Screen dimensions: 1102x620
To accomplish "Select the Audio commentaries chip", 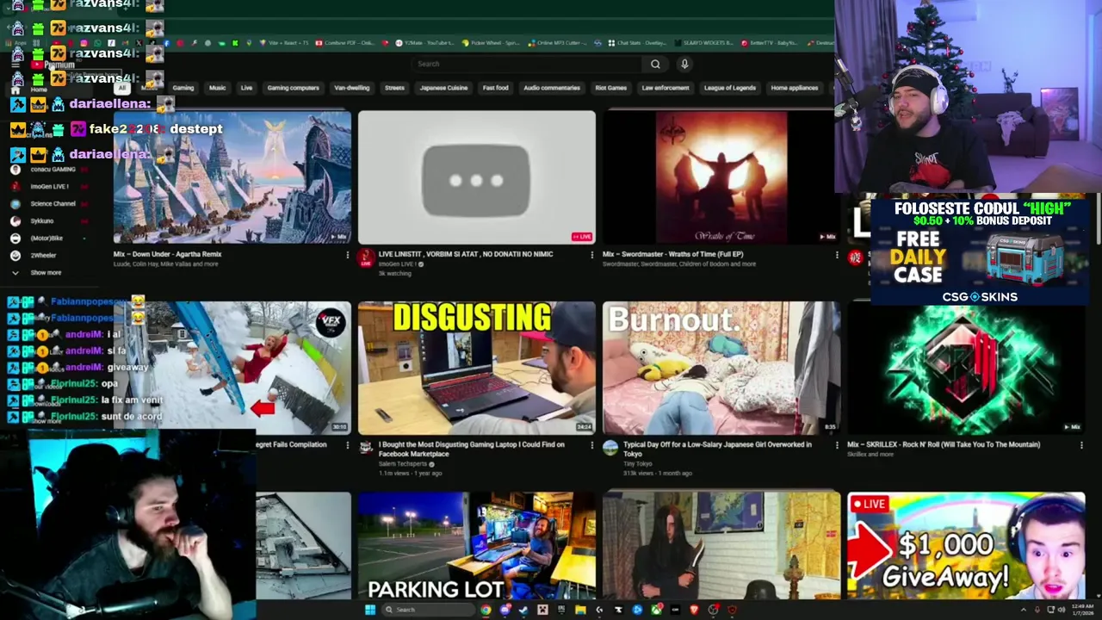I will (x=552, y=88).
